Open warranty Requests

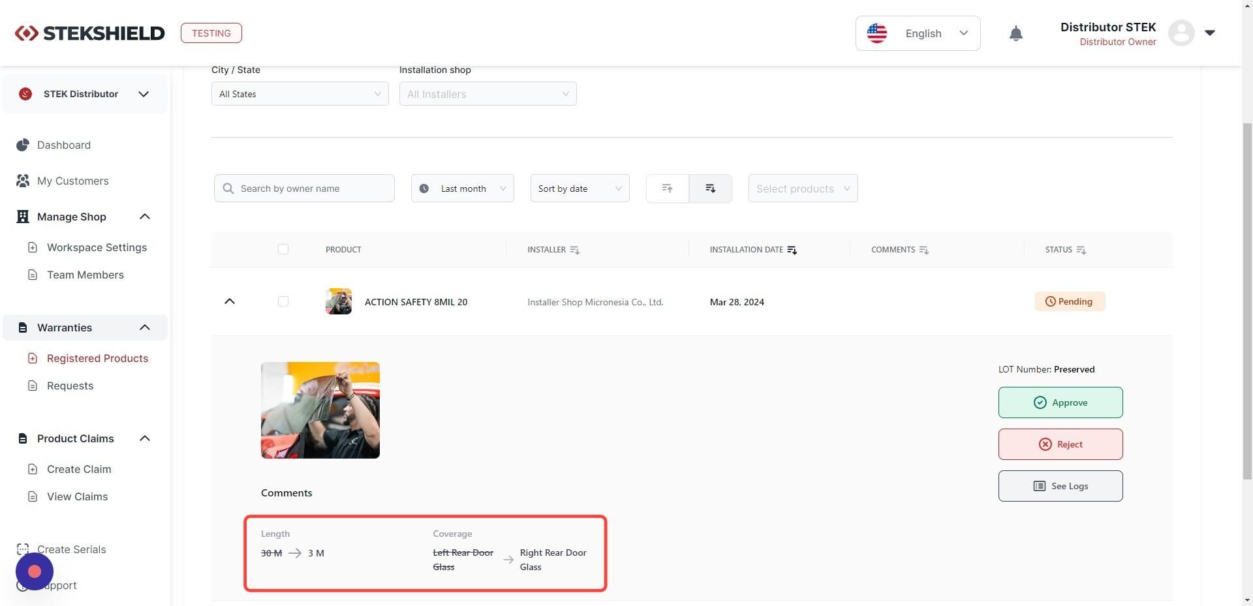coord(70,386)
